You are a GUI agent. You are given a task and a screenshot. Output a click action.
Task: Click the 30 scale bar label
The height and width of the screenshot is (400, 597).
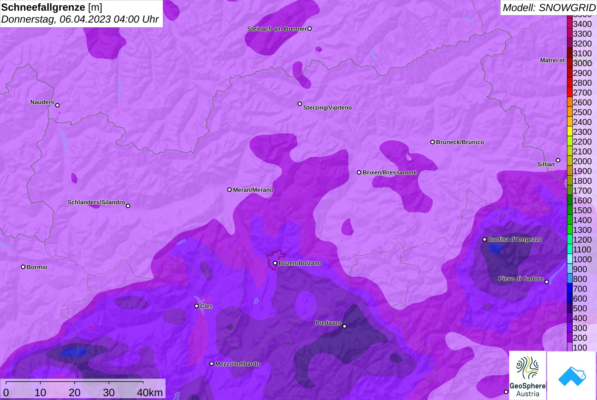tap(109, 392)
